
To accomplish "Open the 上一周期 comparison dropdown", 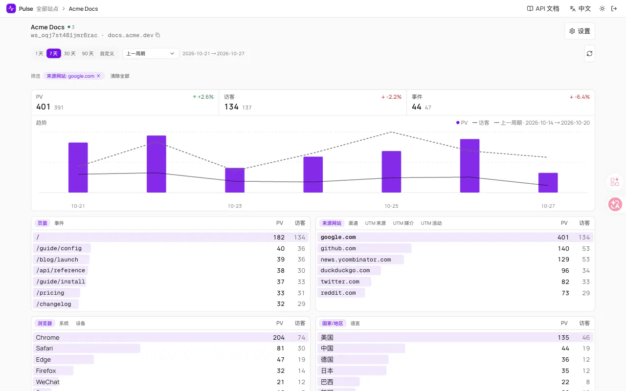I will click(x=151, y=53).
